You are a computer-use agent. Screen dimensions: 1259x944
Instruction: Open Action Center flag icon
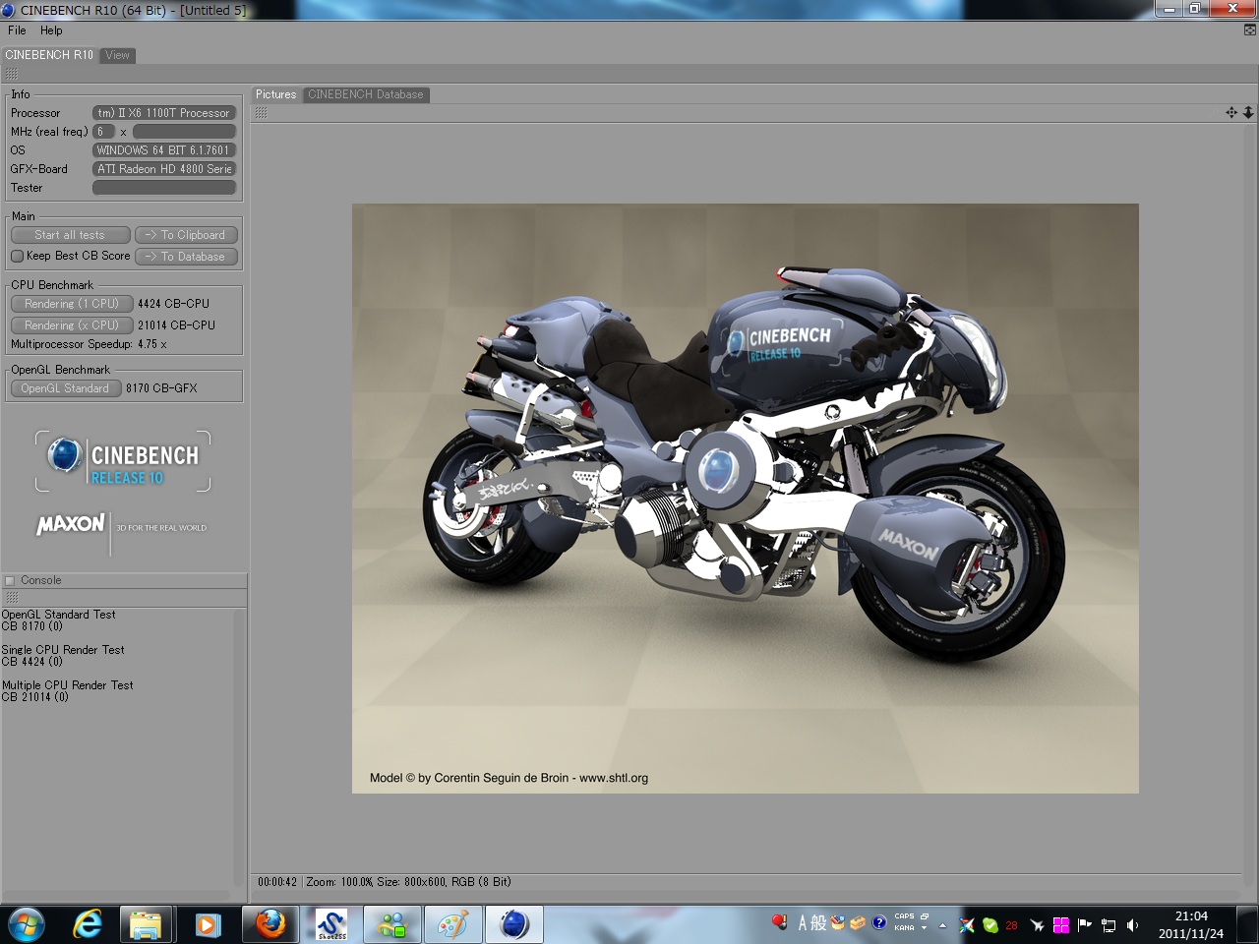point(1085,925)
